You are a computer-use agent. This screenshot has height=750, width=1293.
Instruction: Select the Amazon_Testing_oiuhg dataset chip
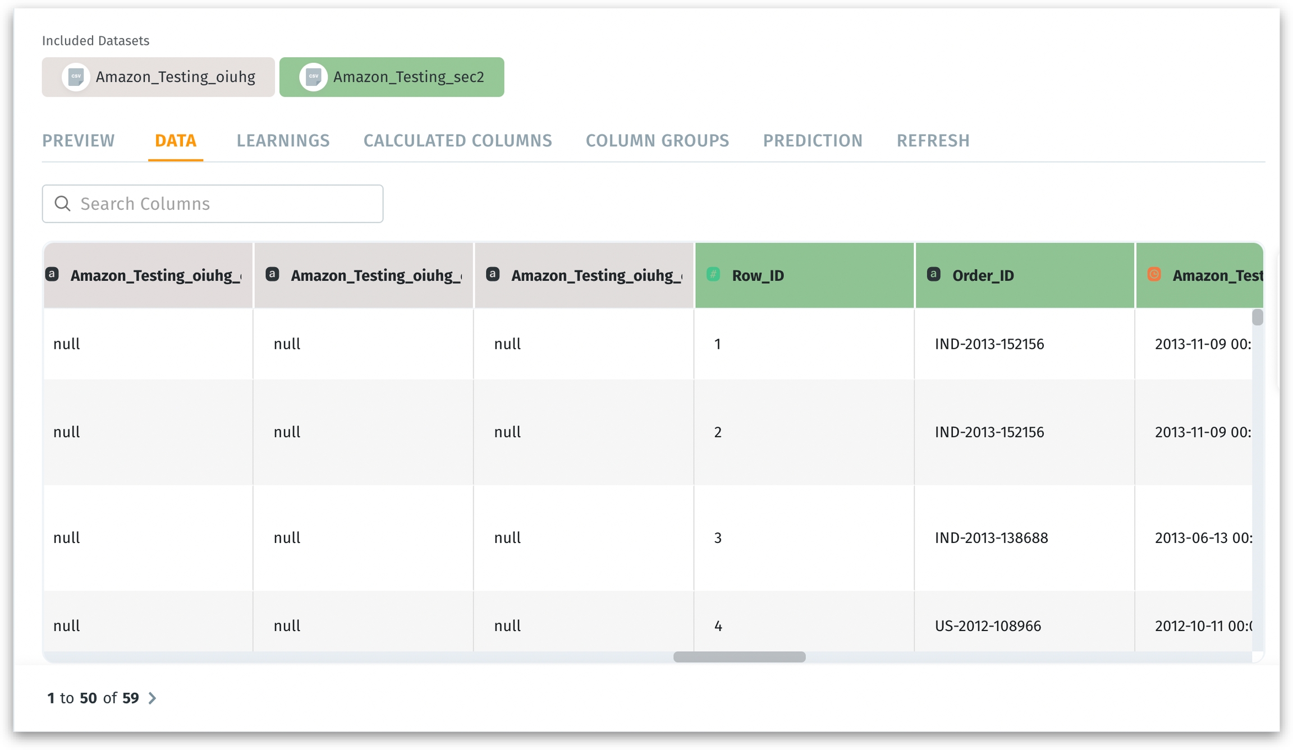[158, 77]
